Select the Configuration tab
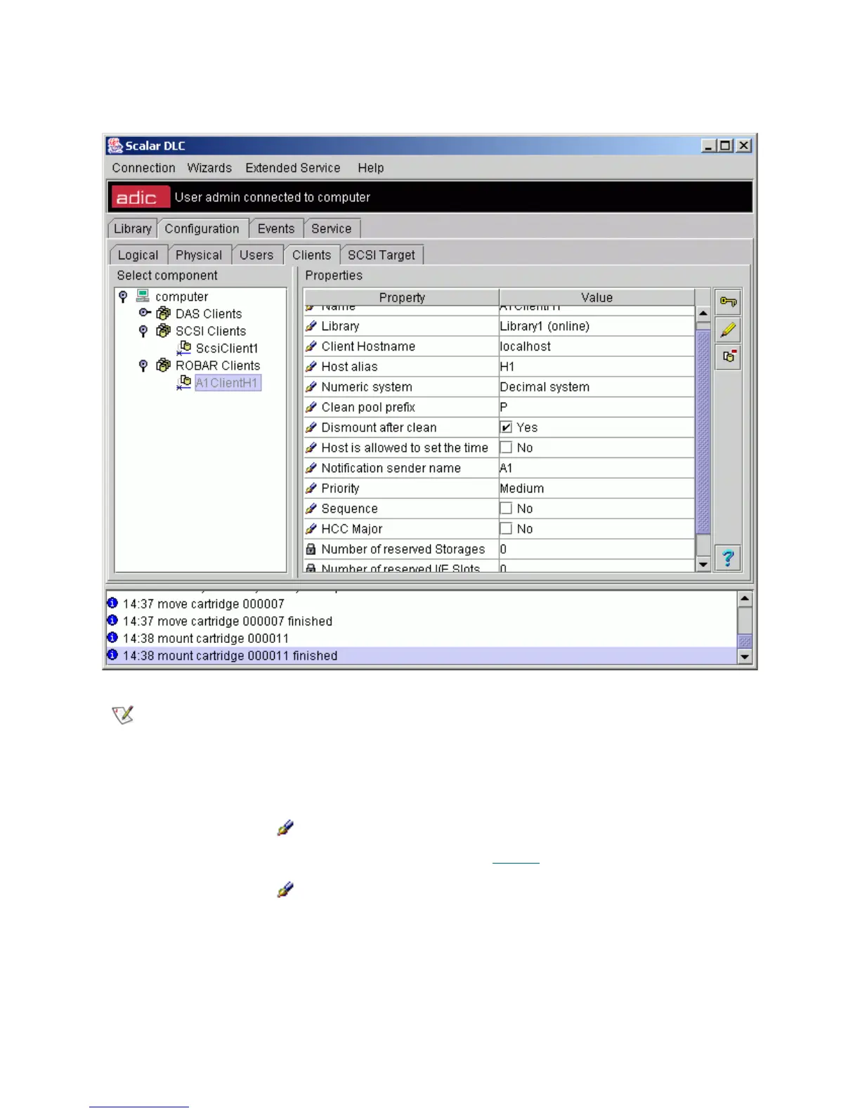Screen dimensions: 860x1113 click(x=202, y=229)
